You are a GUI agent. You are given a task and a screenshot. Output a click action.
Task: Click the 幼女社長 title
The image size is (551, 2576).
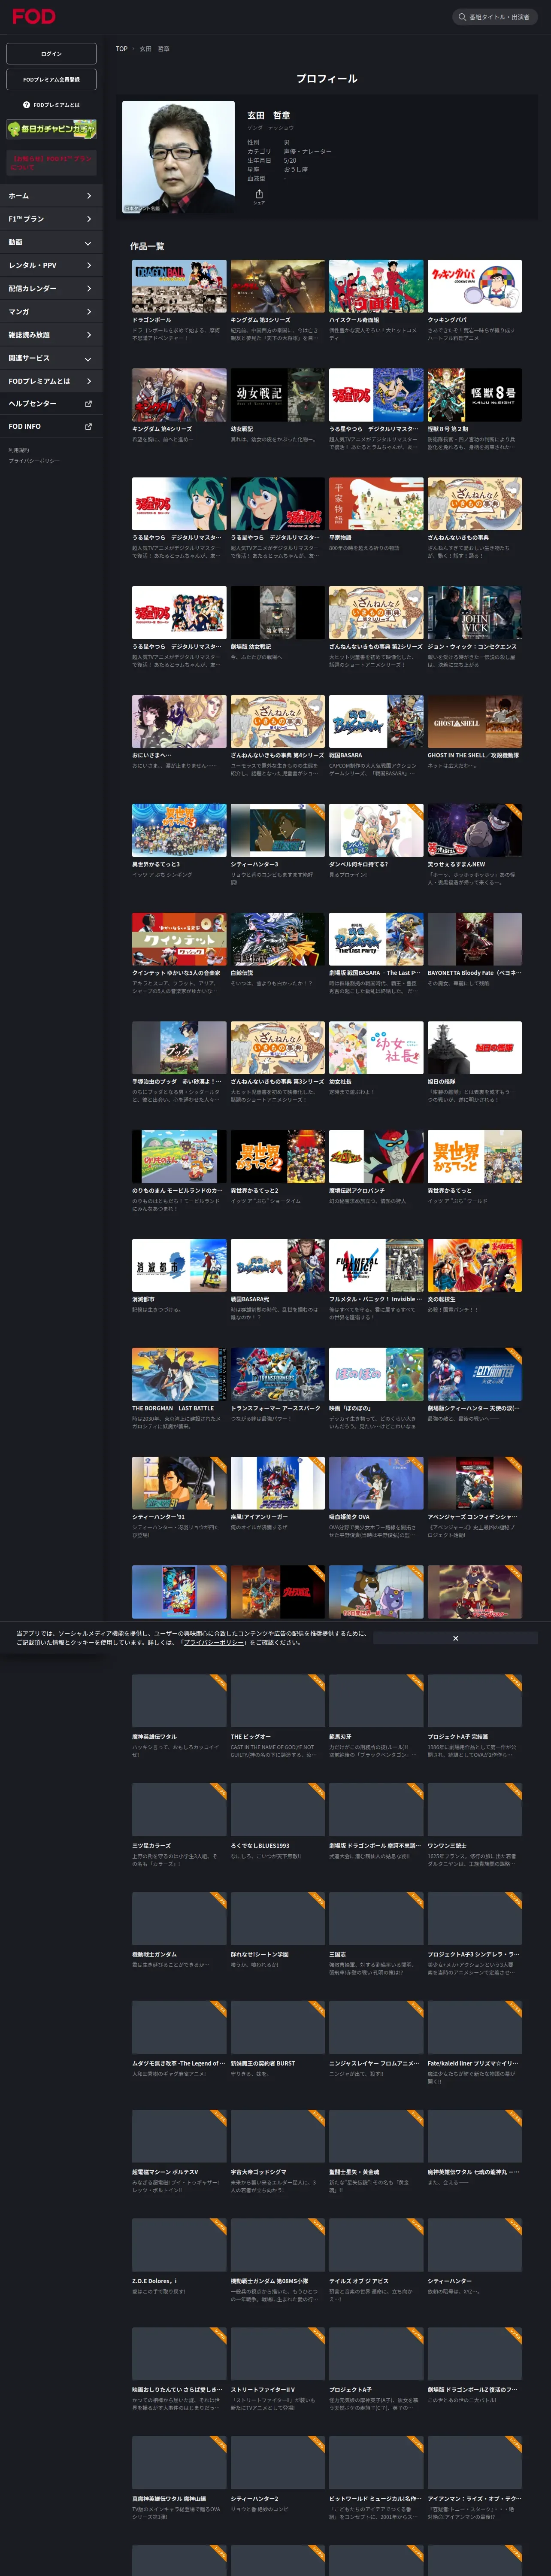(340, 1082)
